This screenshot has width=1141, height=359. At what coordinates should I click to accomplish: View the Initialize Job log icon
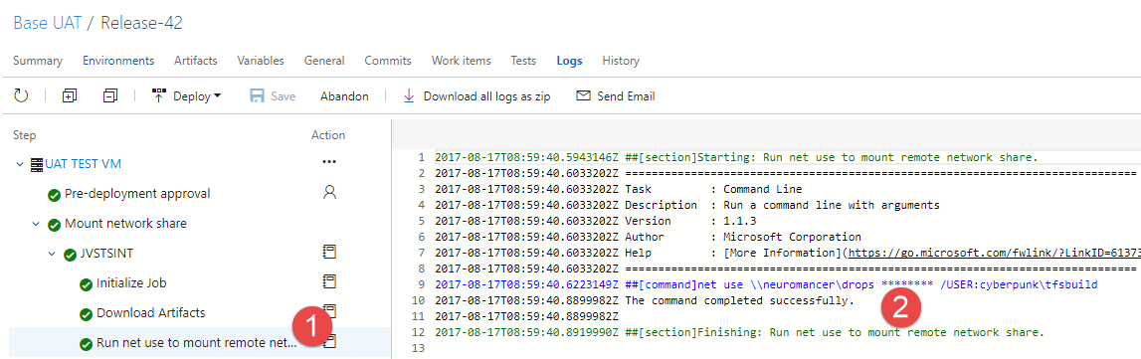[329, 281]
